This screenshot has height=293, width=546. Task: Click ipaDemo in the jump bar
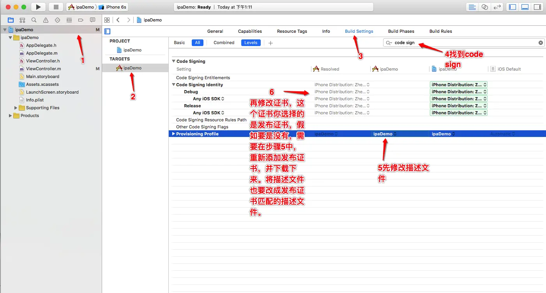coord(149,20)
